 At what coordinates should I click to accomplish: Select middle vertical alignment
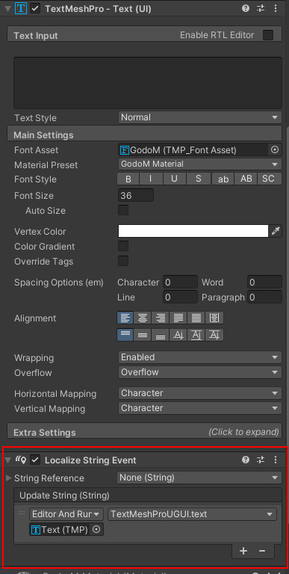[x=143, y=335]
